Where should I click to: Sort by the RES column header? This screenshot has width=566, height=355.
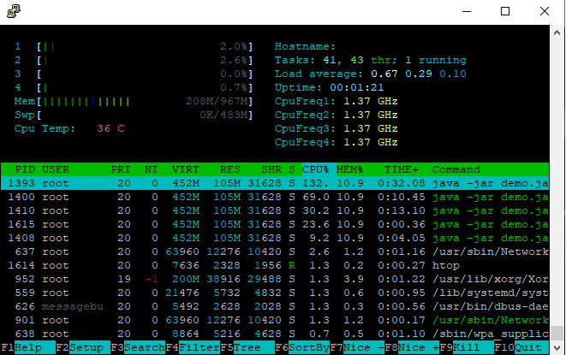coord(230,169)
